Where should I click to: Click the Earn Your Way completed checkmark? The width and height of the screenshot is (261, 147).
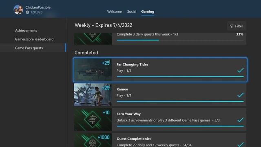click(x=240, y=120)
